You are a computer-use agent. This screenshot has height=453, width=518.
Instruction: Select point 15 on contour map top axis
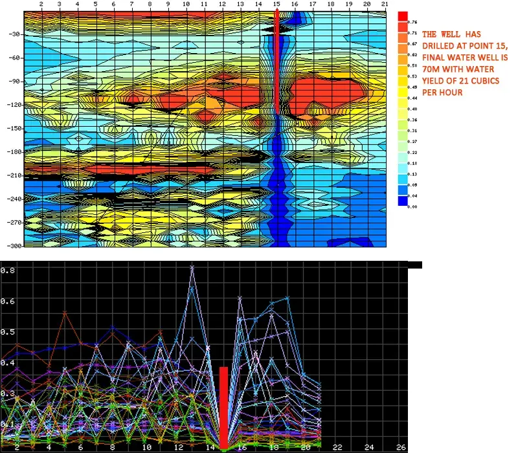(x=276, y=4)
